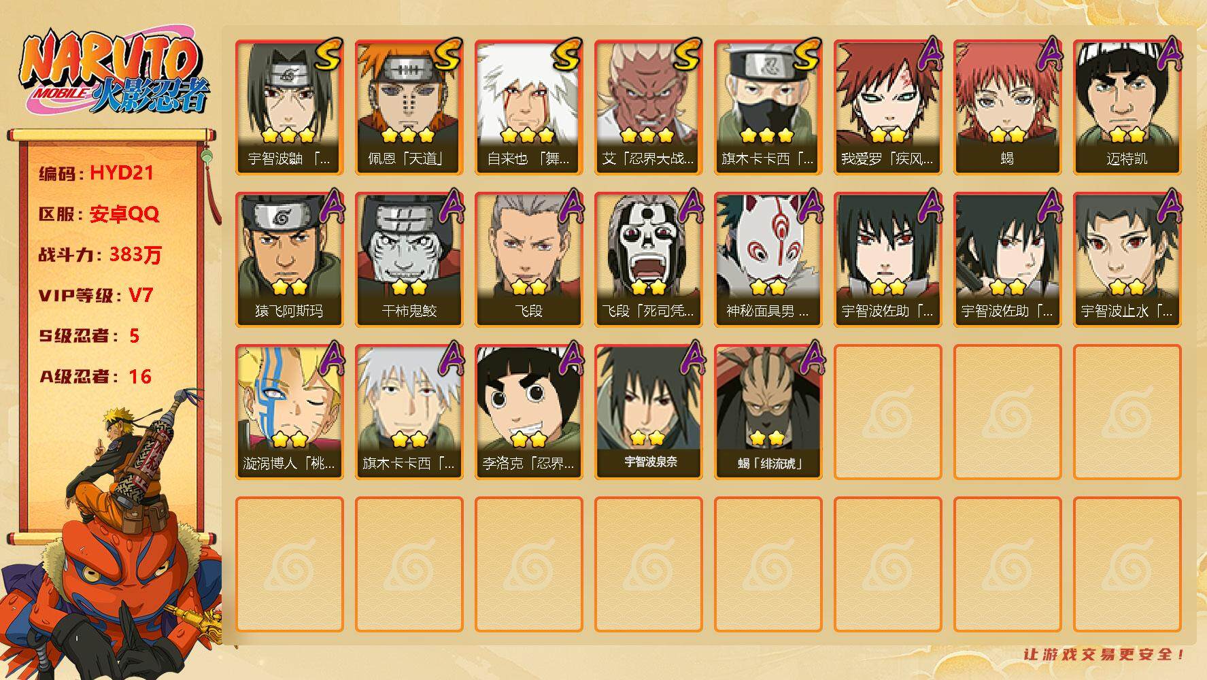The width and height of the screenshot is (1207, 680).
Task: Choose the 干柿鬼鲛 ninja portrait
Action: (x=409, y=260)
